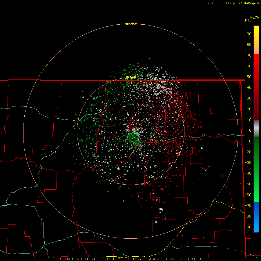
Task: Click the [KT] units label
Action: point(248,20)
